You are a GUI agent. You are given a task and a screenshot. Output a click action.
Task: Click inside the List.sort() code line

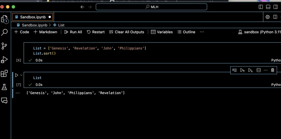pos(44,53)
